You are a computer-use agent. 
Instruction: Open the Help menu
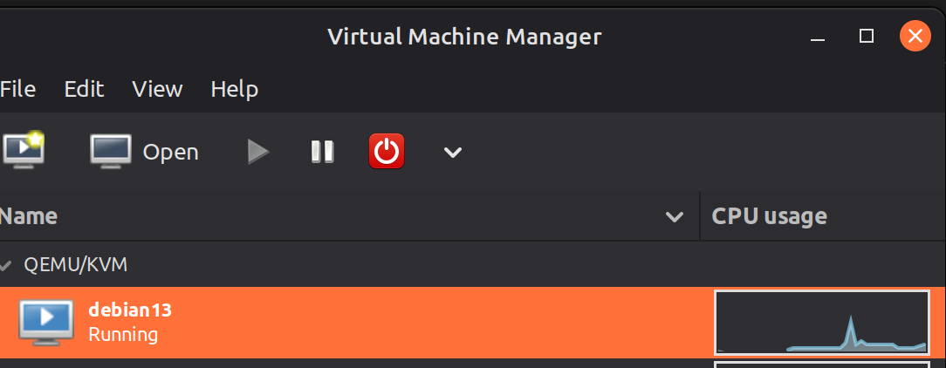pos(234,89)
